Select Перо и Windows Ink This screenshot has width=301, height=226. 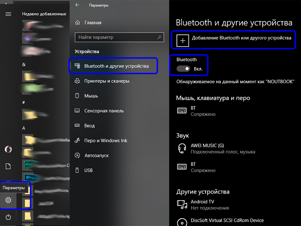point(106,140)
